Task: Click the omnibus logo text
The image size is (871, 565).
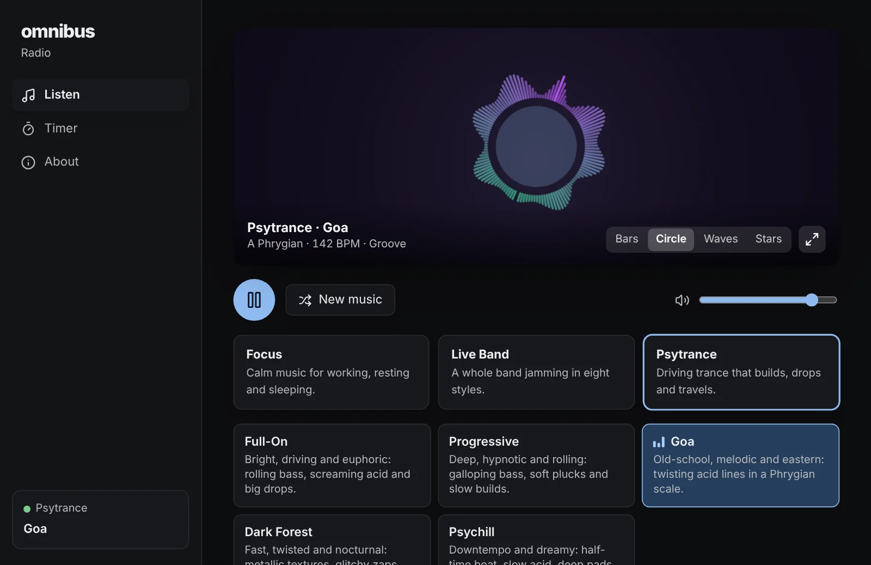Action: (58, 32)
